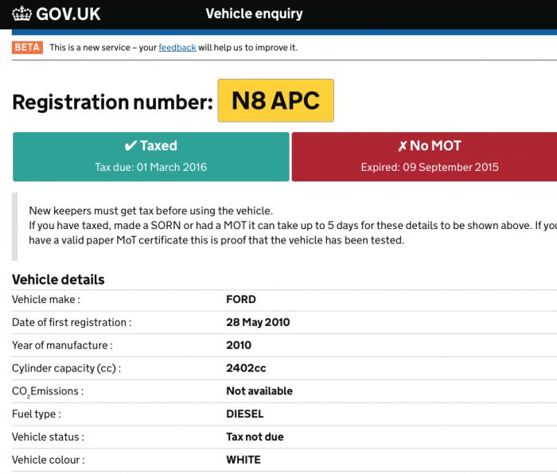557x474 pixels.
Task: Select the red No MOT status panel
Action: coord(424,157)
